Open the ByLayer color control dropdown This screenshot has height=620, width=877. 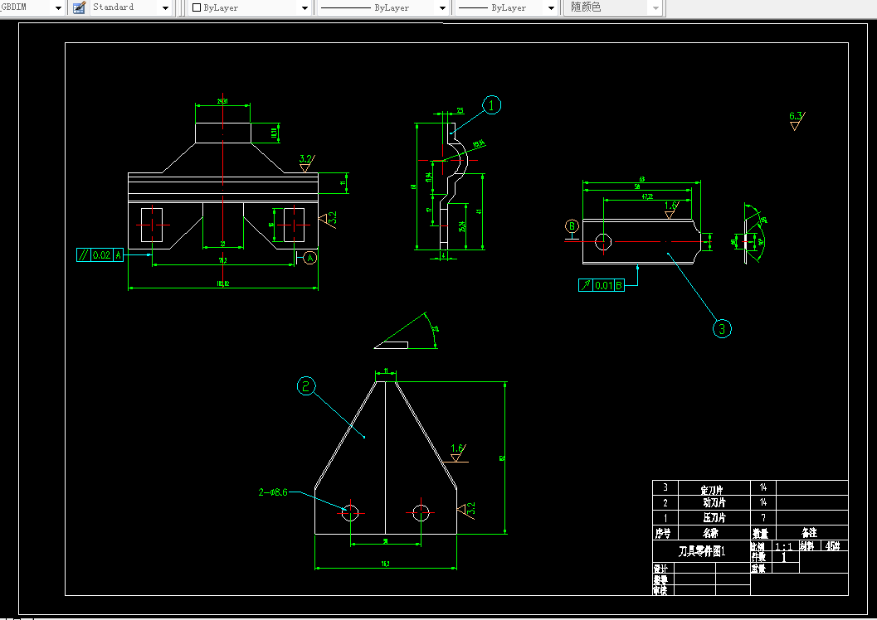point(305,7)
